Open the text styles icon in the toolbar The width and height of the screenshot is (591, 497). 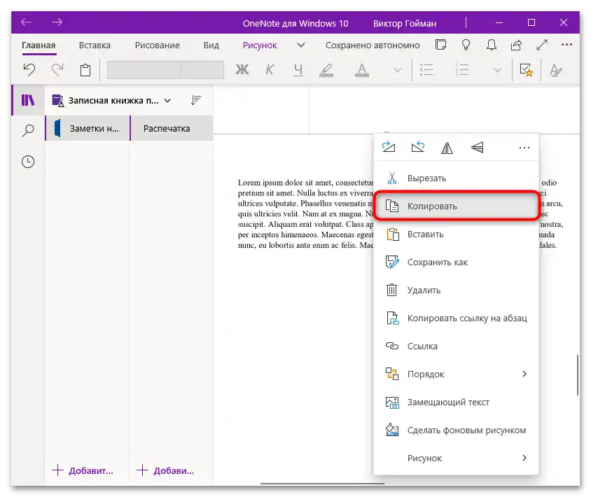[555, 70]
